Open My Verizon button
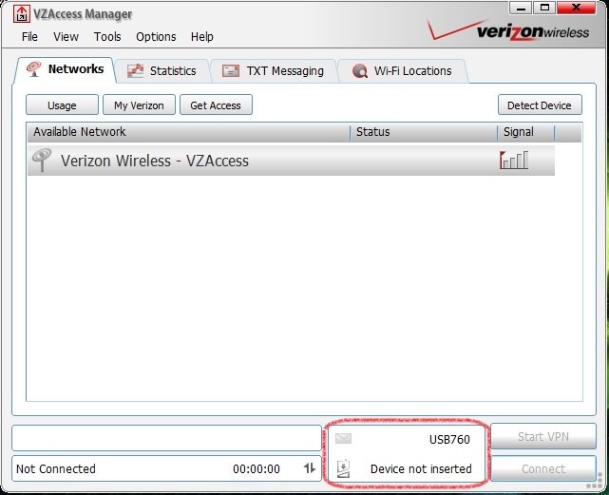 [x=139, y=105]
